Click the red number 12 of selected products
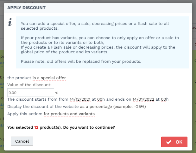 [x=36, y=127]
